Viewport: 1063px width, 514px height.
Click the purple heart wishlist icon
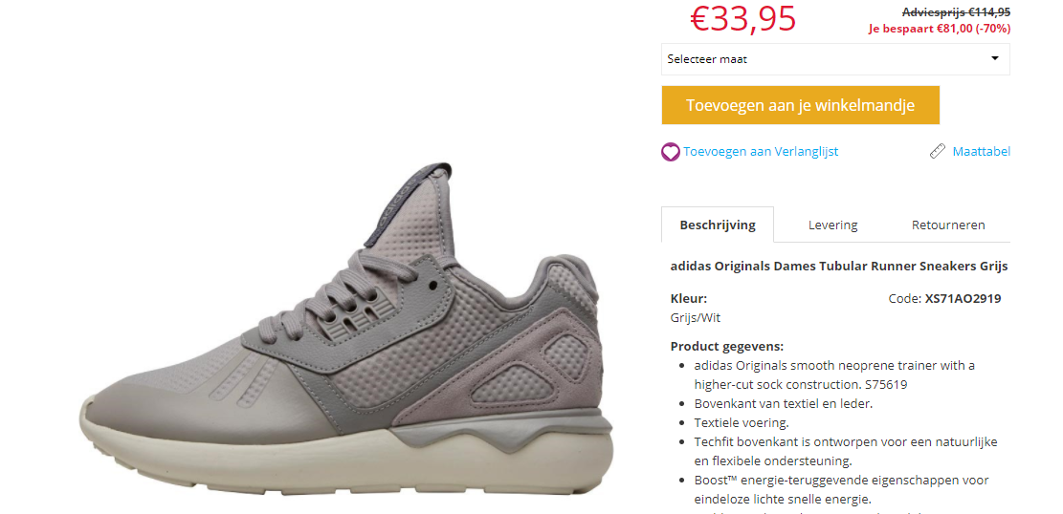point(670,152)
